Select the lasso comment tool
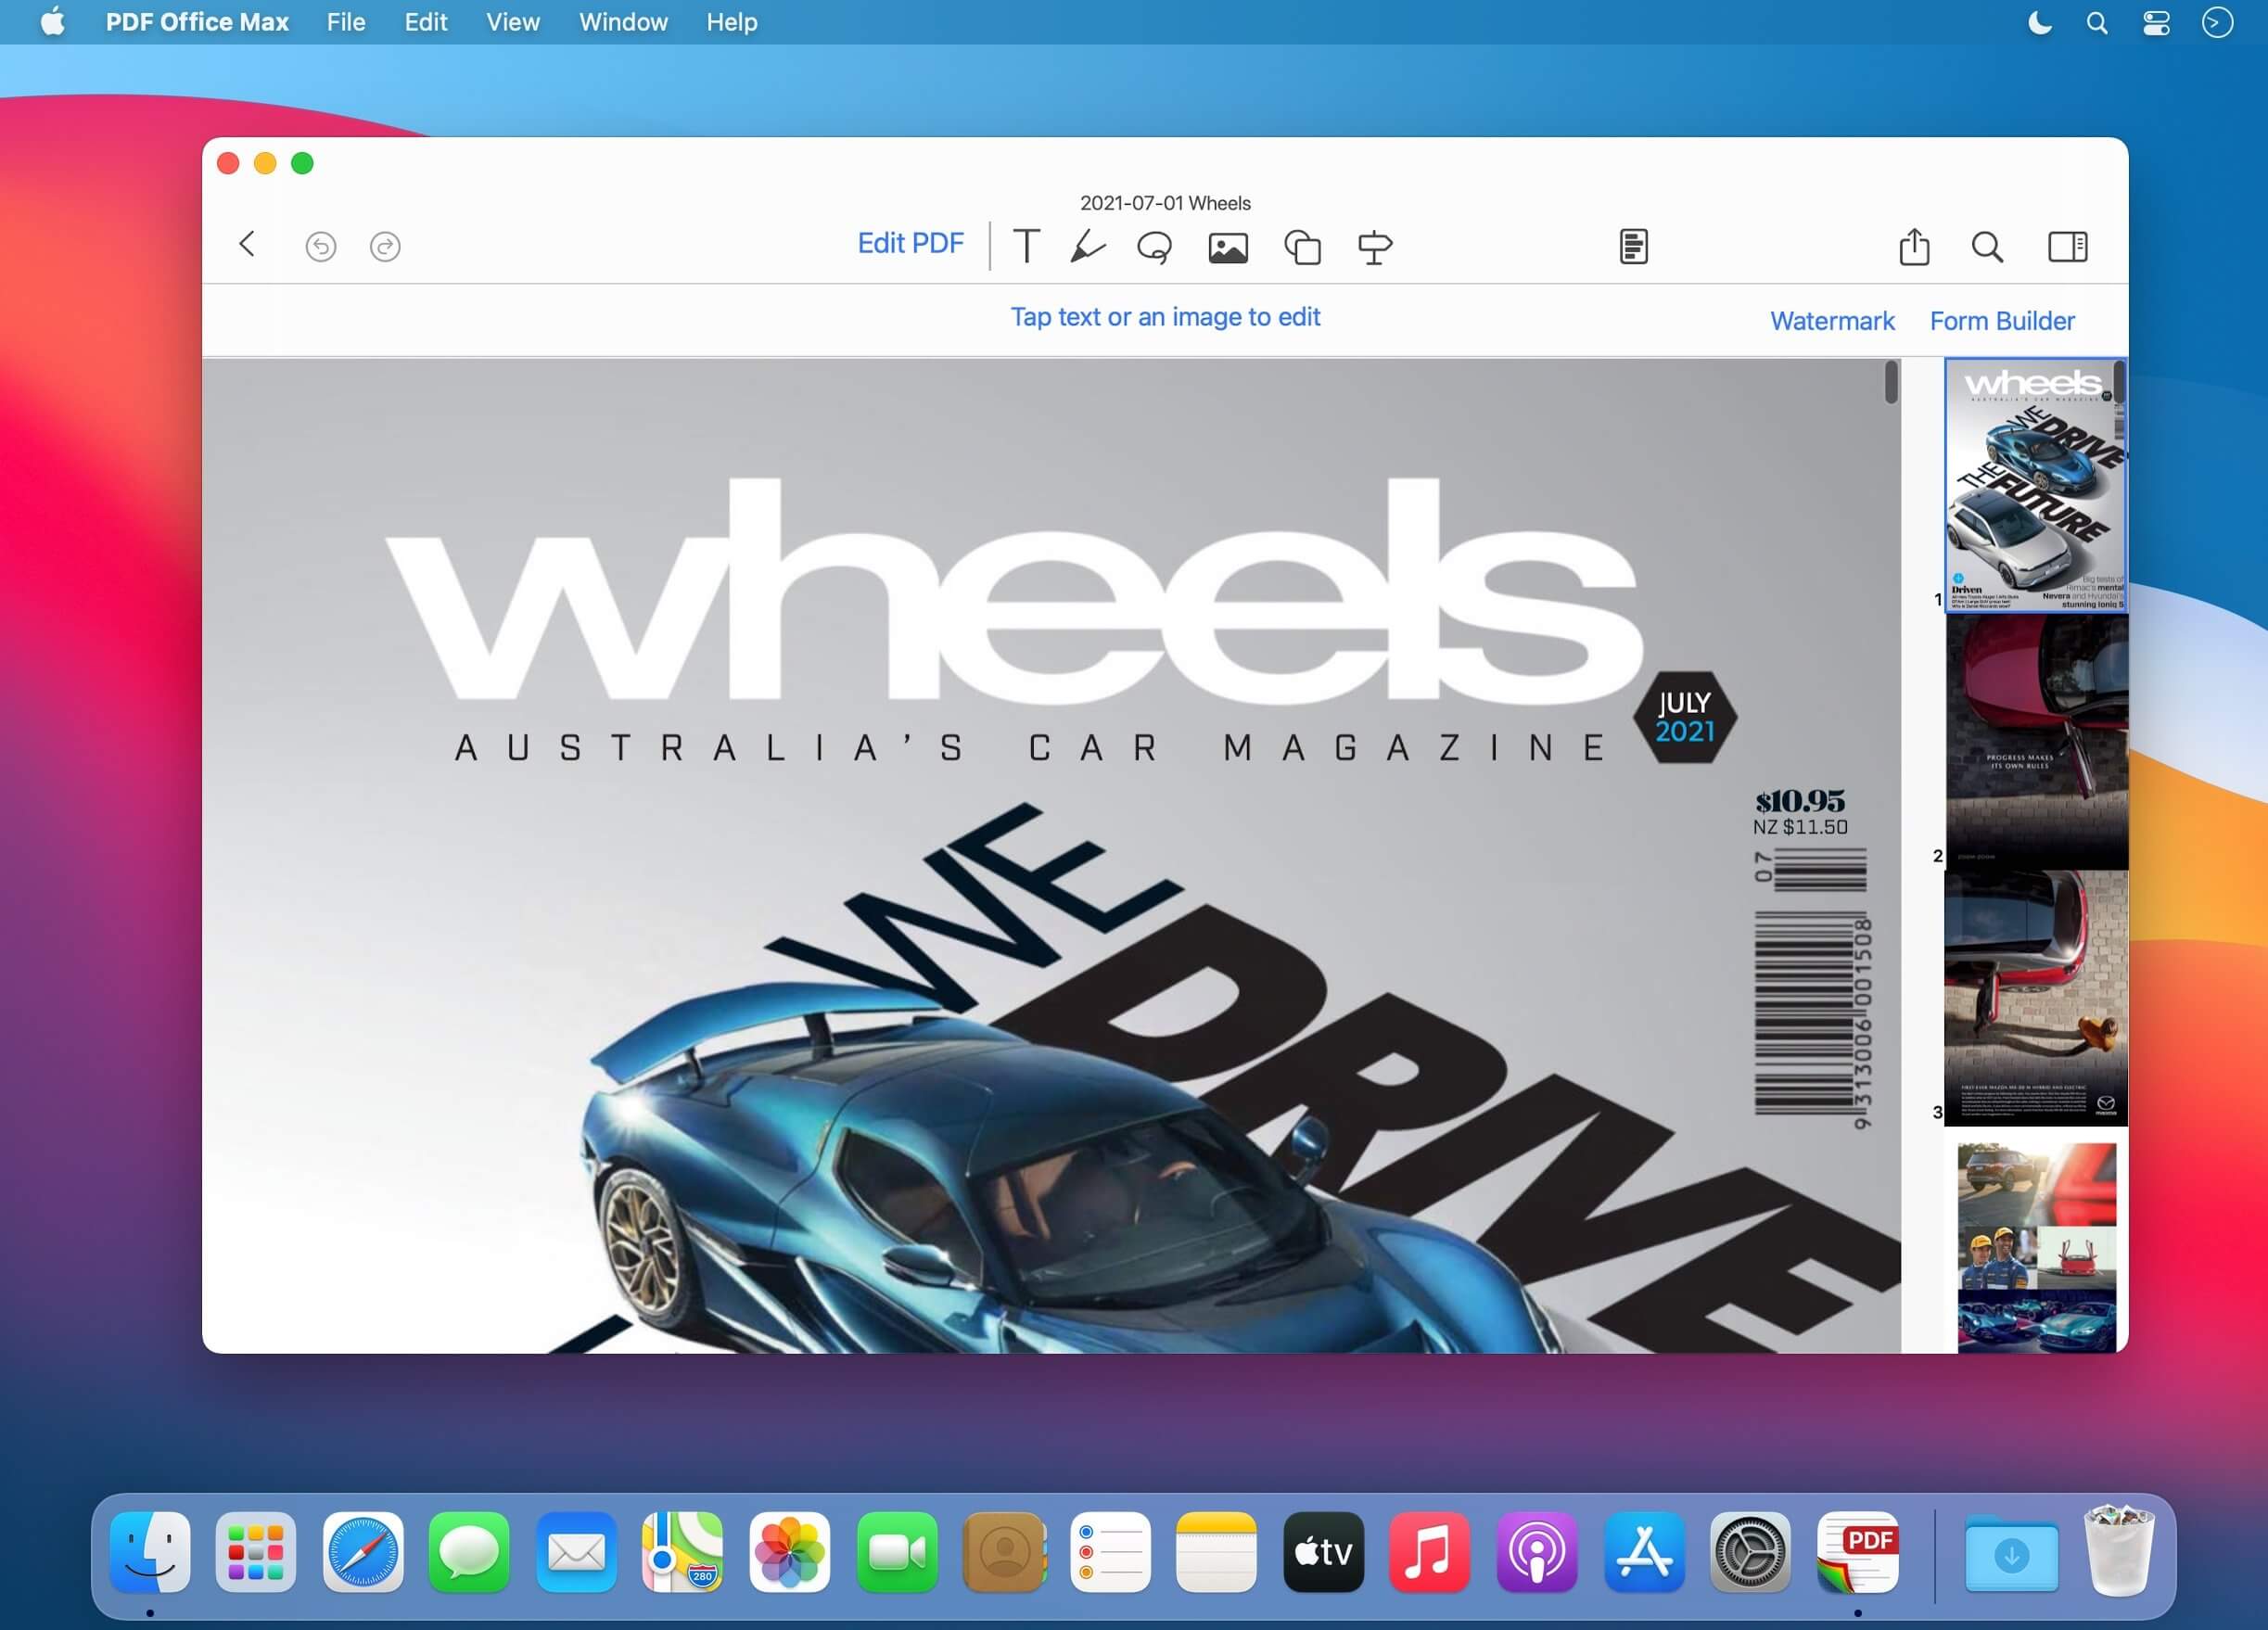Screen dimensions: 2268x1630 (x=1154, y=247)
